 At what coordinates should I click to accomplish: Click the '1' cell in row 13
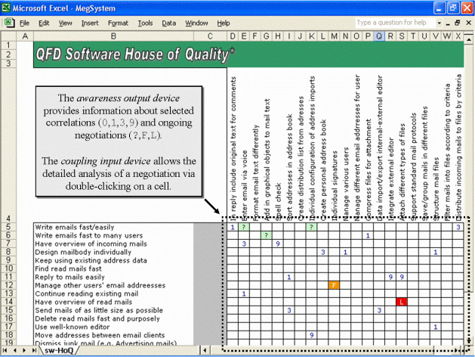(x=244, y=293)
